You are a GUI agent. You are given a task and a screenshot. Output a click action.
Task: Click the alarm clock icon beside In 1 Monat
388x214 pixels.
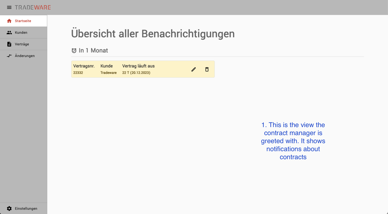[74, 51]
